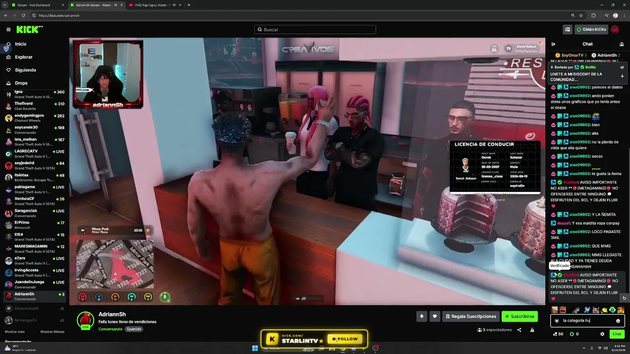Click alex09902 username in 'pareces el diablo' message
Image resolution: width=630 pixels, height=354 pixels.
pyautogui.click(x=580, y=87)
